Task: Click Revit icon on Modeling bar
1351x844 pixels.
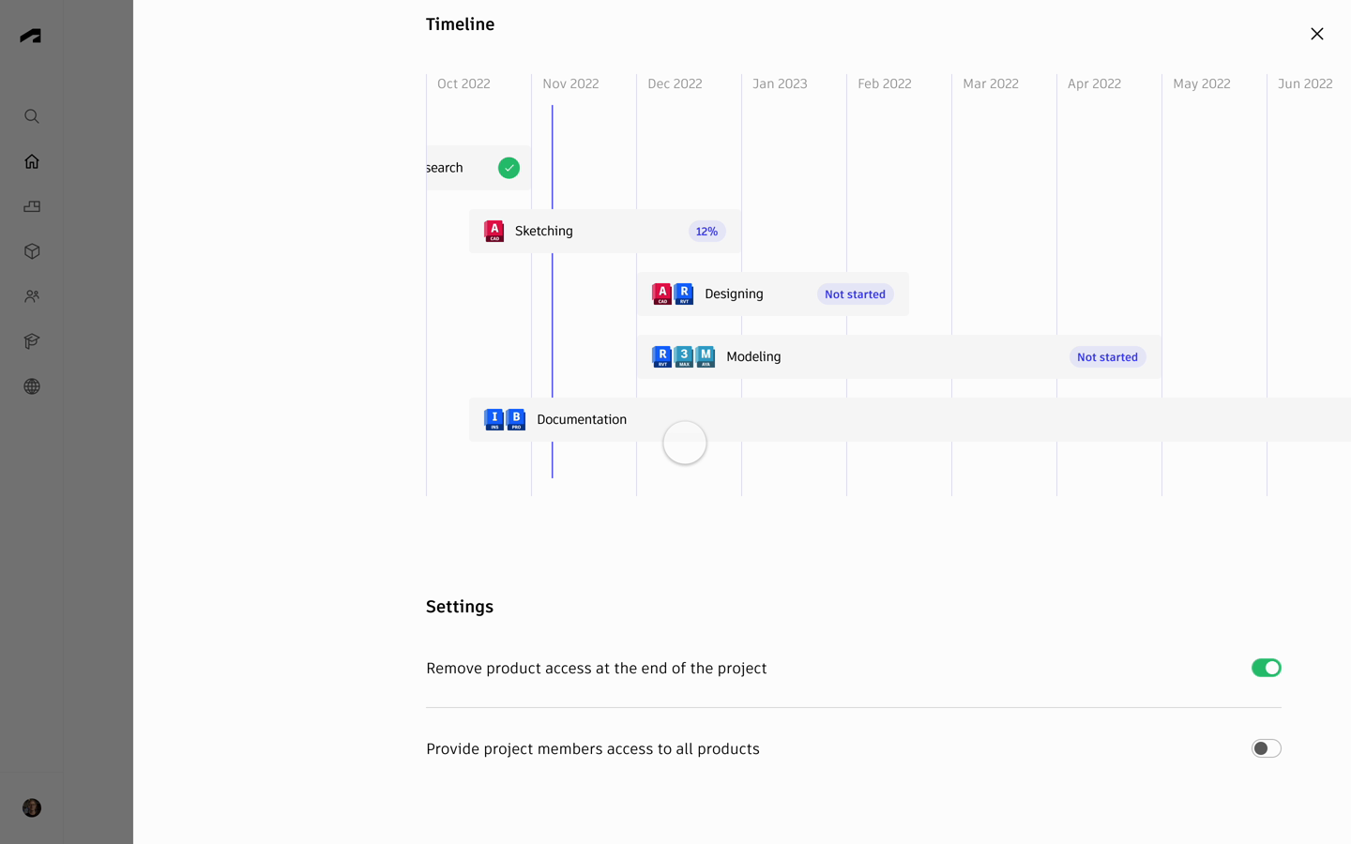Action: [662, 356]
